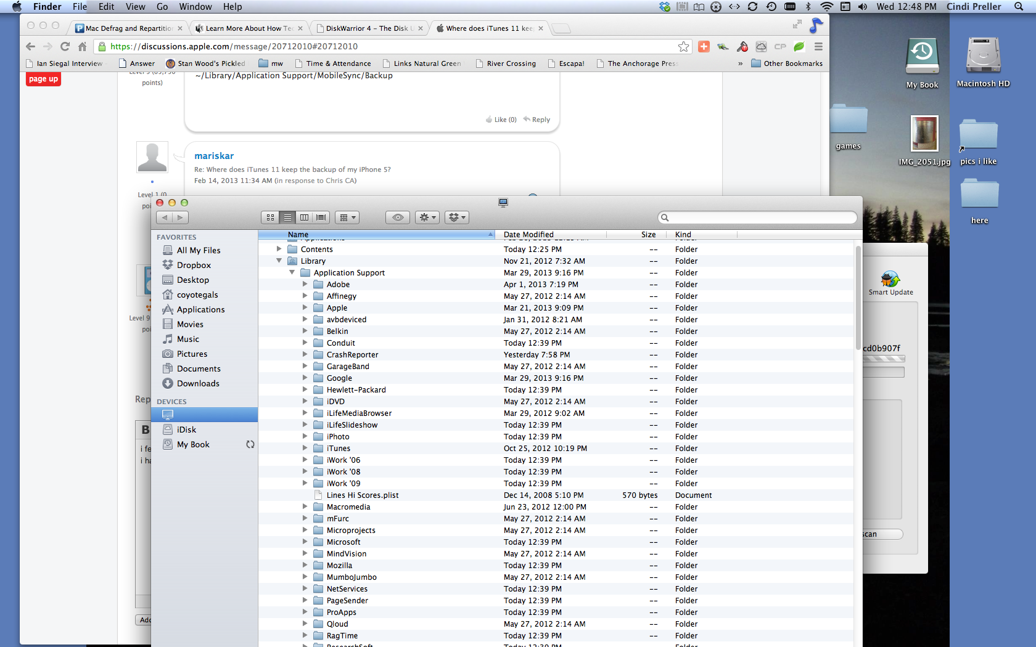Open the 'Time & Attendance' bookmark

pyautogui.click(x=333, y=63)
